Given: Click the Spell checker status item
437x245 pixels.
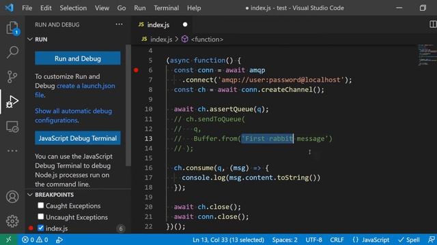Looking at the screenshot, I should point(409,240).
